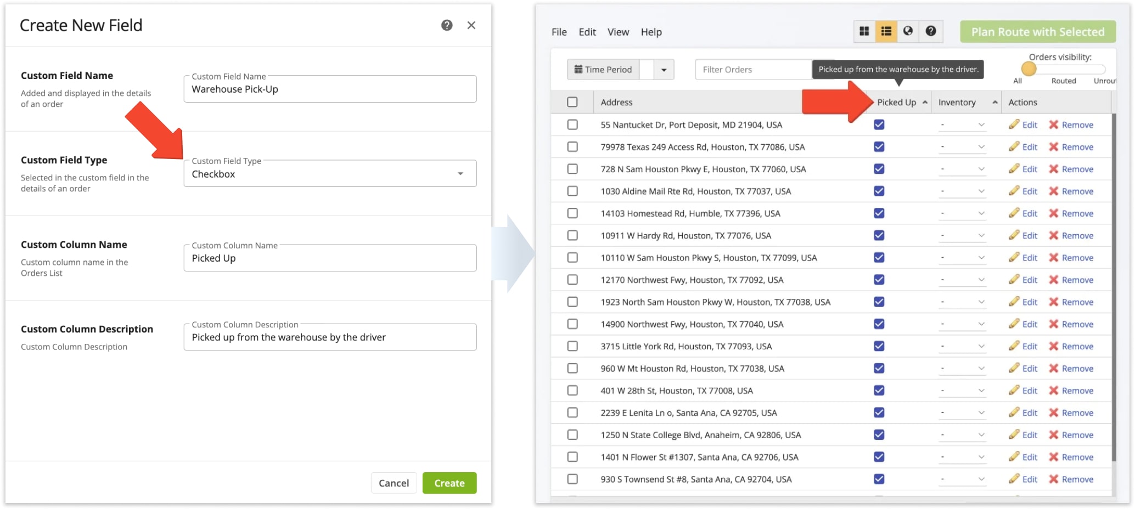Adjust the Orders visibility slider handle
1135x510 pixels.
[1029, 69]
